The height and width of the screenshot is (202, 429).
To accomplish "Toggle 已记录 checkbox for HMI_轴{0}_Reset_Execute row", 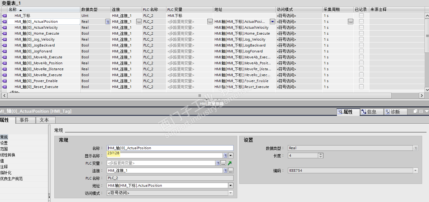I will point(361,87).
